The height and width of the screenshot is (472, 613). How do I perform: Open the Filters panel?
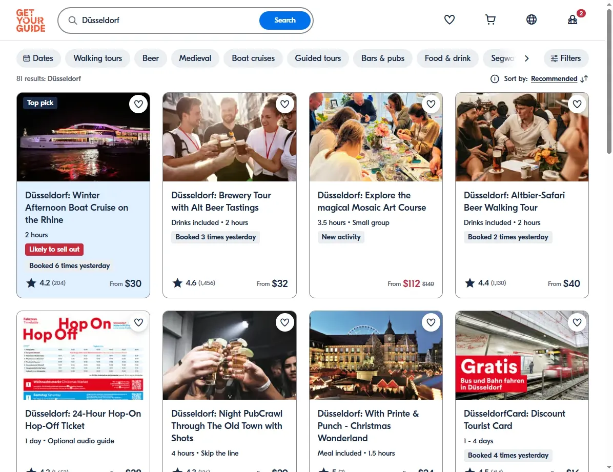566,58
